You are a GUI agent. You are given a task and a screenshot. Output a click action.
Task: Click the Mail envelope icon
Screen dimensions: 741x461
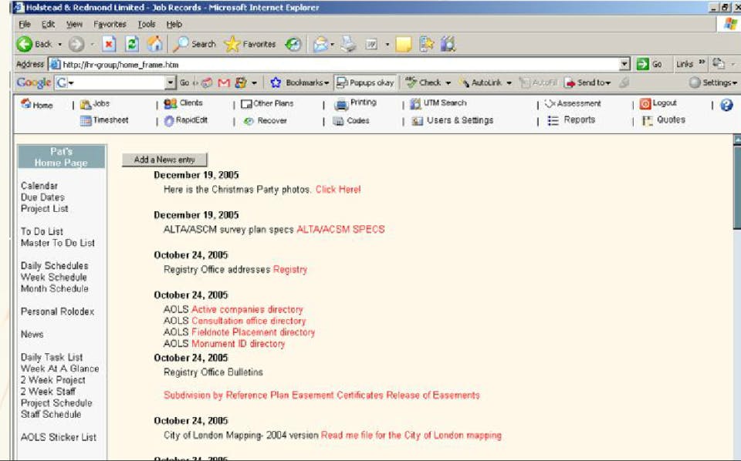(321, 45)
